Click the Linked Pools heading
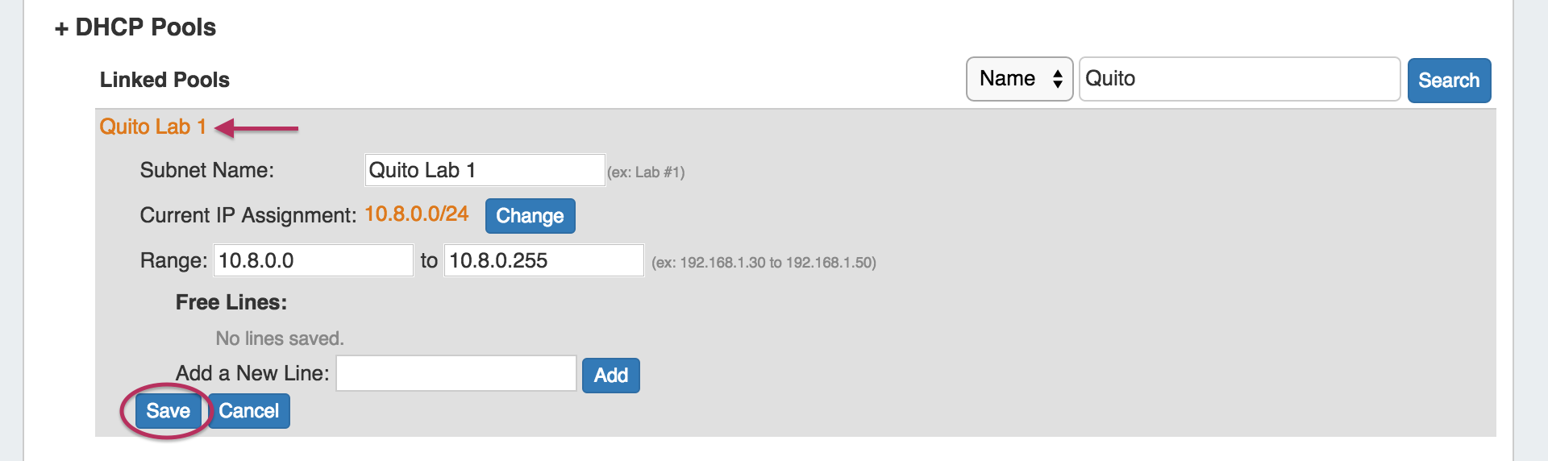The height and width of the screenshot is (461, 1548). pyautogui.click(x=164, y=80)
